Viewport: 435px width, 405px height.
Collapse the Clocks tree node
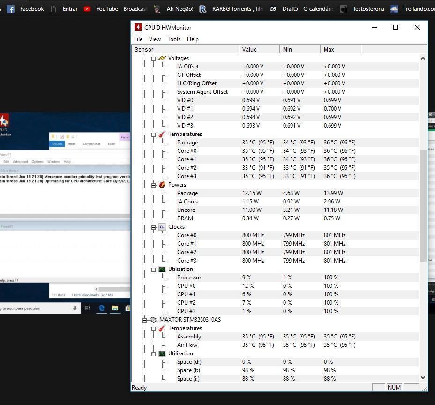pos(153,227)
